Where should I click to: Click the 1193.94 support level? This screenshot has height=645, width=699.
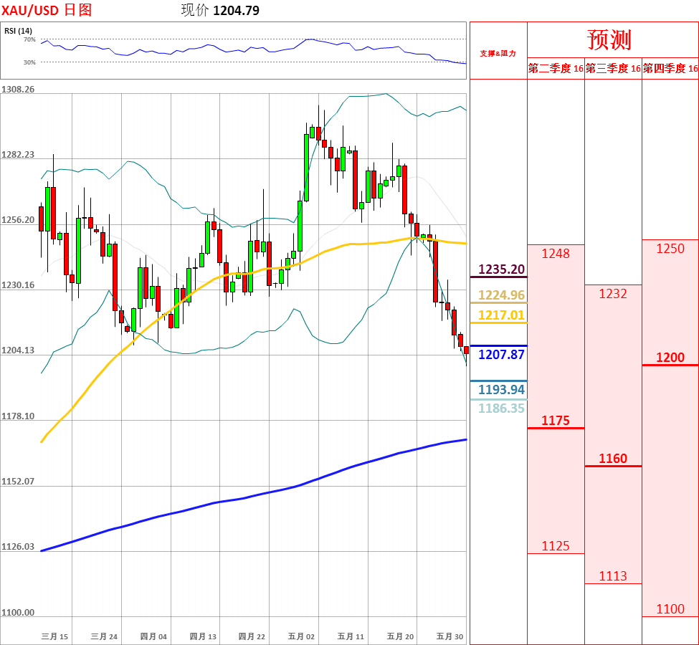(x=502, y=390)
